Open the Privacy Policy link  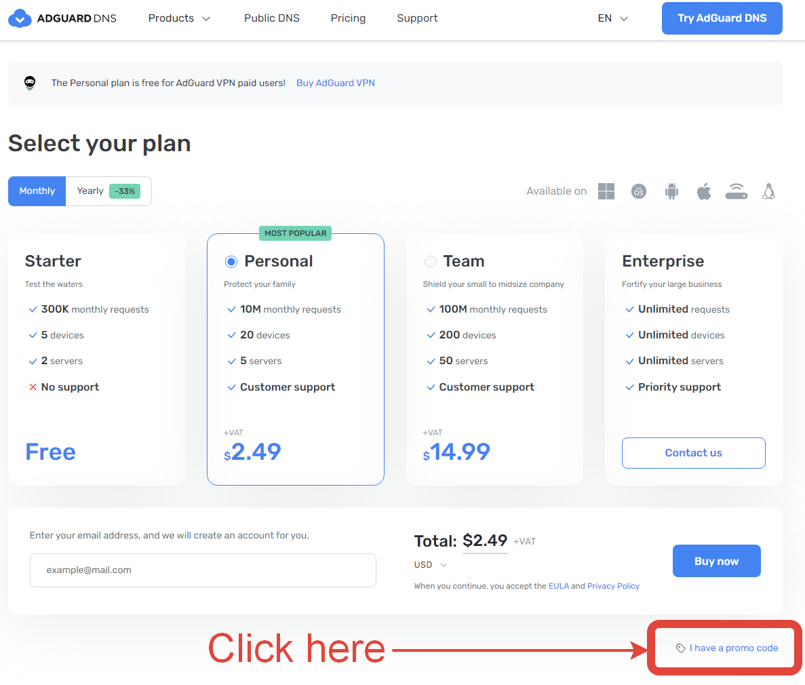click(613, 586)
